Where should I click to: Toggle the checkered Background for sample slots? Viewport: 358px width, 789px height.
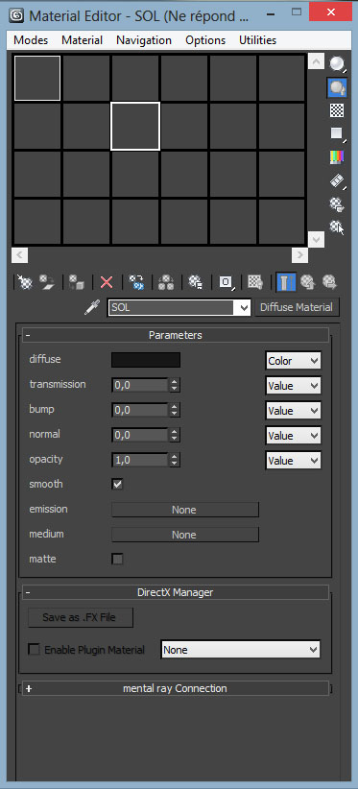337,110
